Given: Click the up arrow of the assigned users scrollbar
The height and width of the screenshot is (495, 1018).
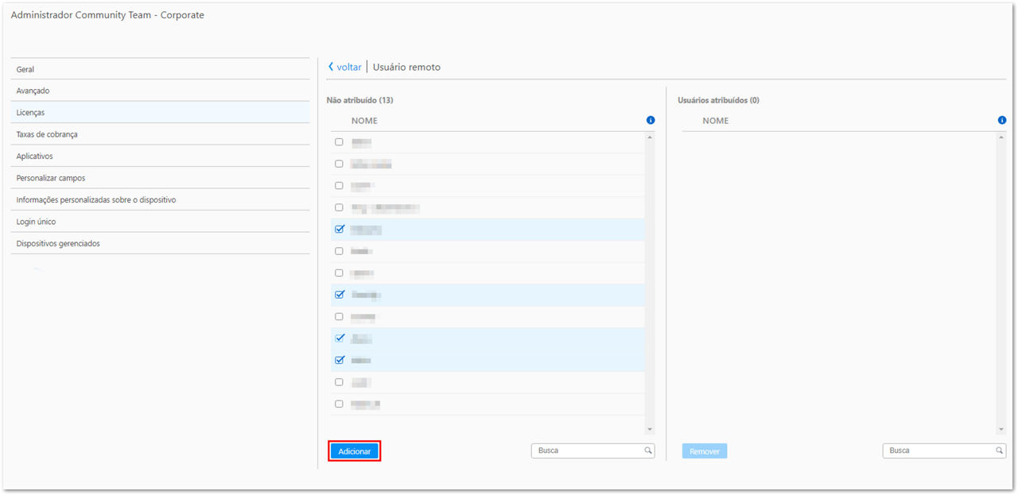Looking at the screenshot, I should 1001,138.
